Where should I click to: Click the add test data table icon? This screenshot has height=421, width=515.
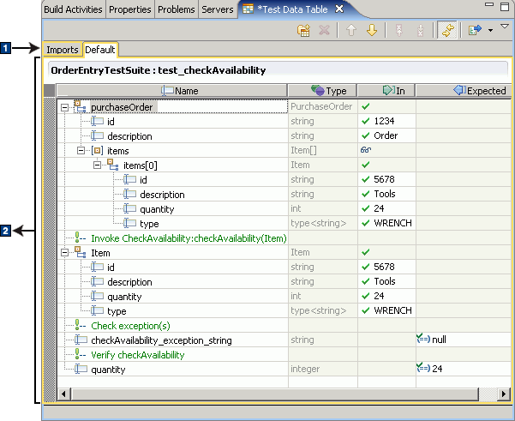click(304, 30)
